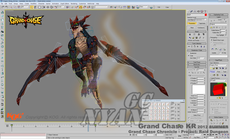Click the Quick Render teapot icon
The image size is (230, 139).
(151, 7)
